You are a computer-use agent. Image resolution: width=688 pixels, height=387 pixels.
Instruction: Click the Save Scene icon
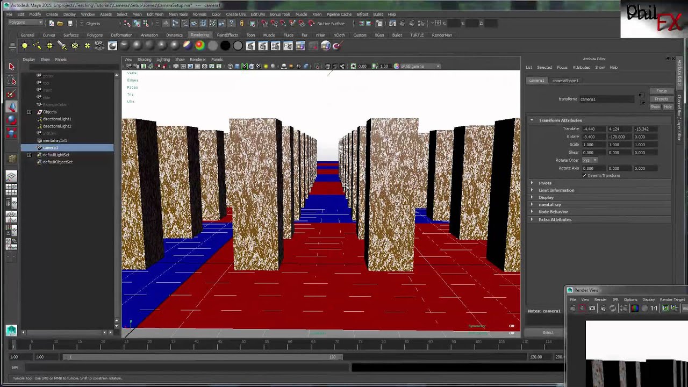click(70, 23)
